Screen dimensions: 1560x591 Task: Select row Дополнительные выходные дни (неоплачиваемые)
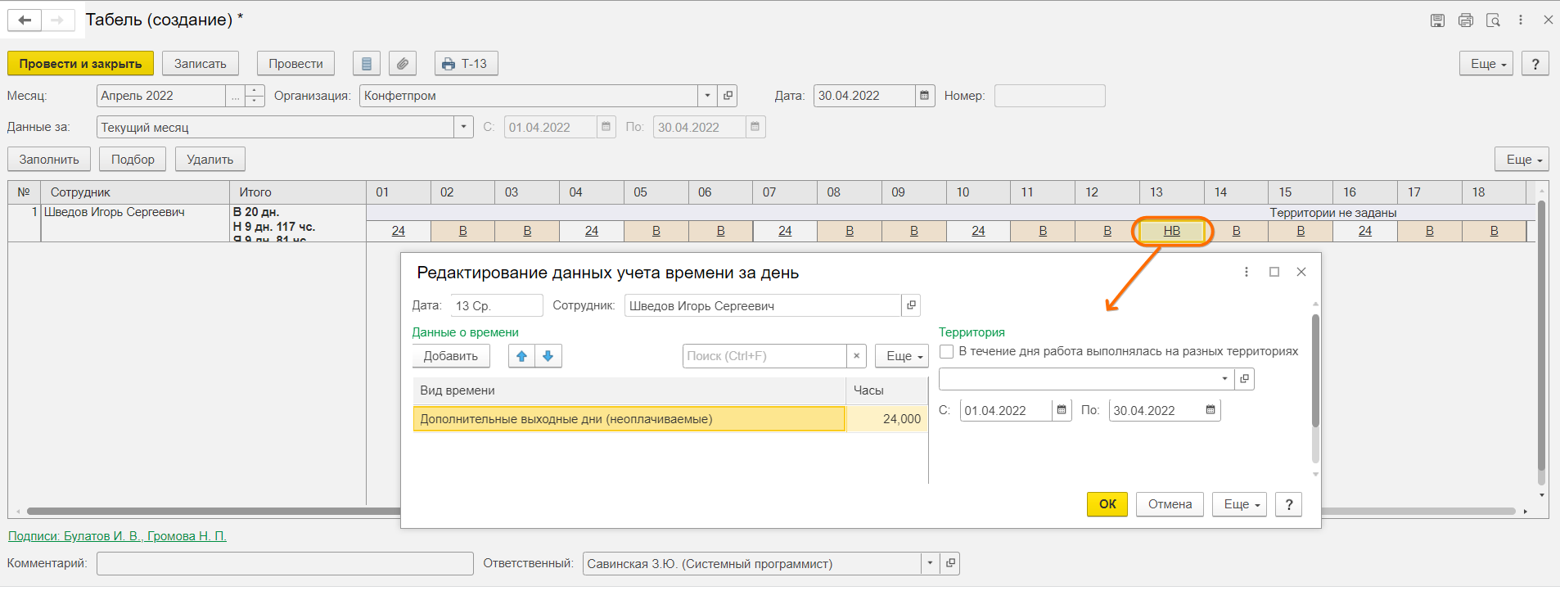629,419
